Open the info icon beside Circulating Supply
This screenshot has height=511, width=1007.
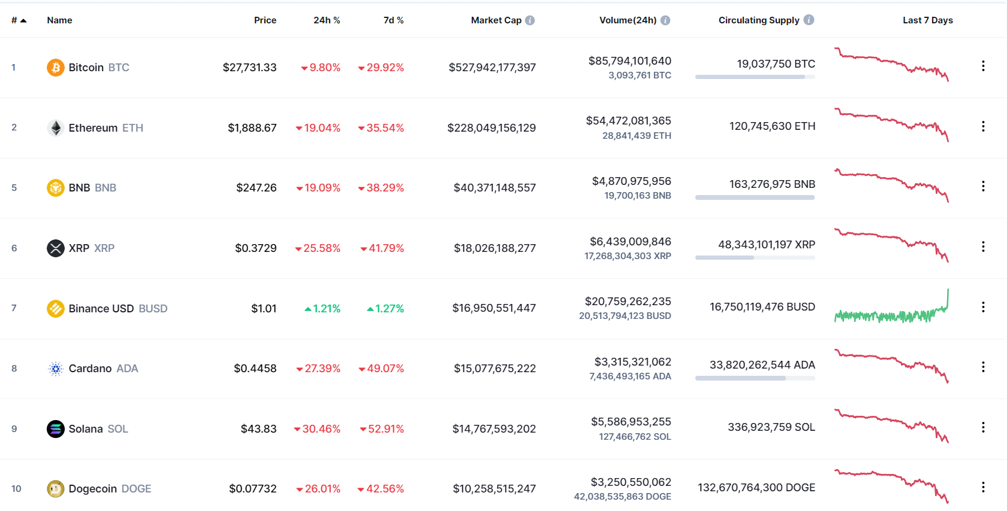tap(809, 20)
